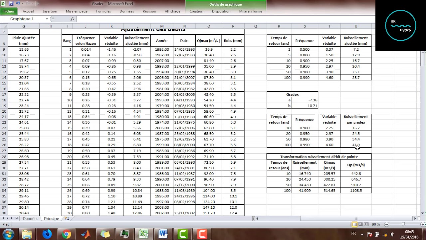
Task: Open the Mise en page tab
Action: (77, 11)
